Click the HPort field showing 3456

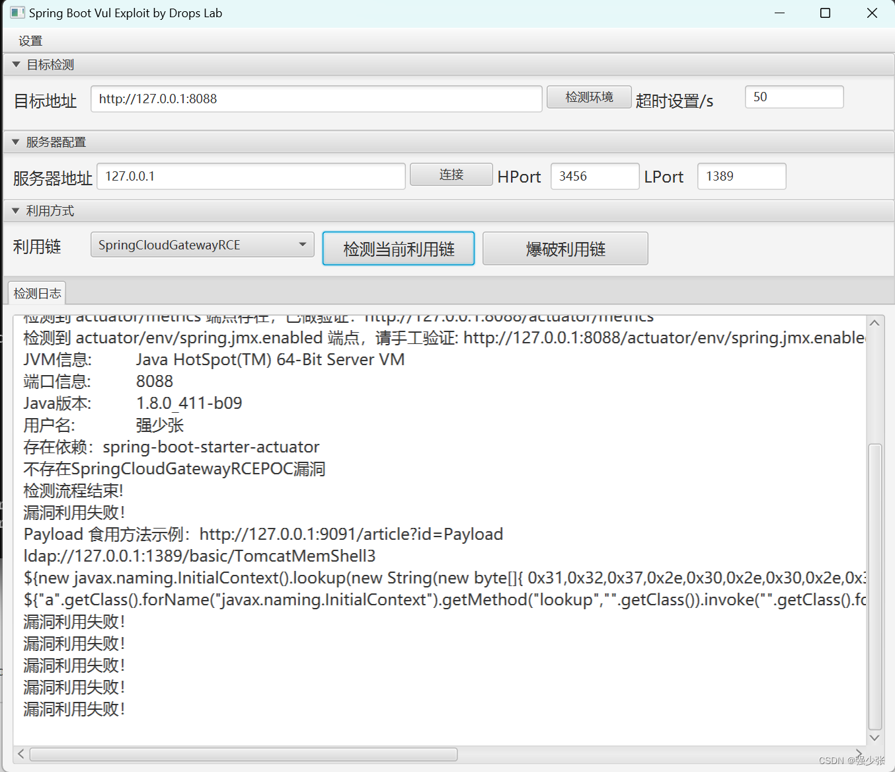[595, 177]
